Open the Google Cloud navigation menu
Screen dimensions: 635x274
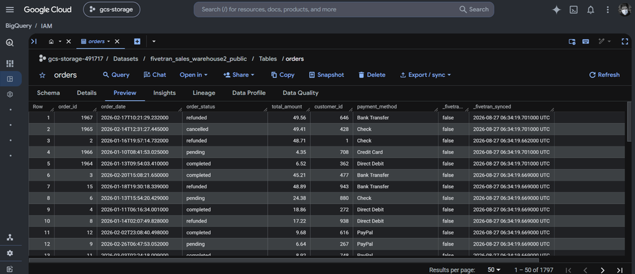pyautogui.click(x=10, y=10)
